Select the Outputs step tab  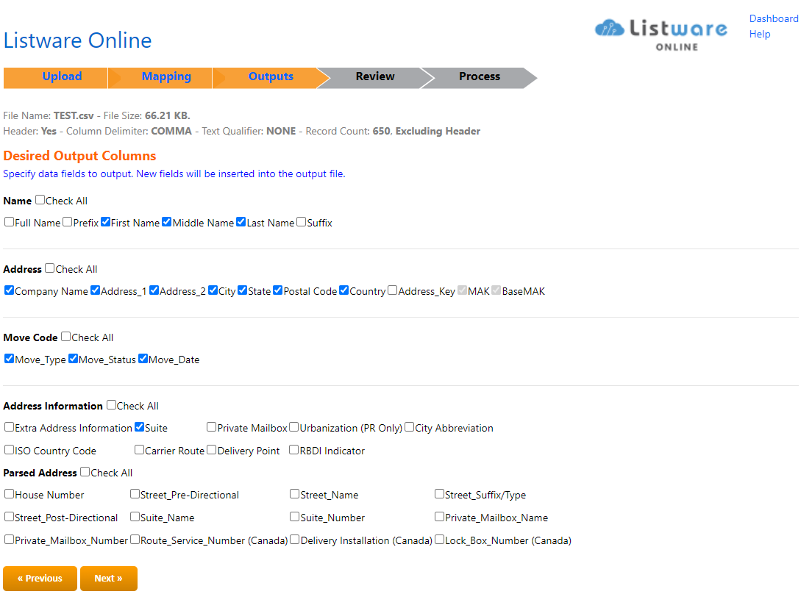coord(271,76)
